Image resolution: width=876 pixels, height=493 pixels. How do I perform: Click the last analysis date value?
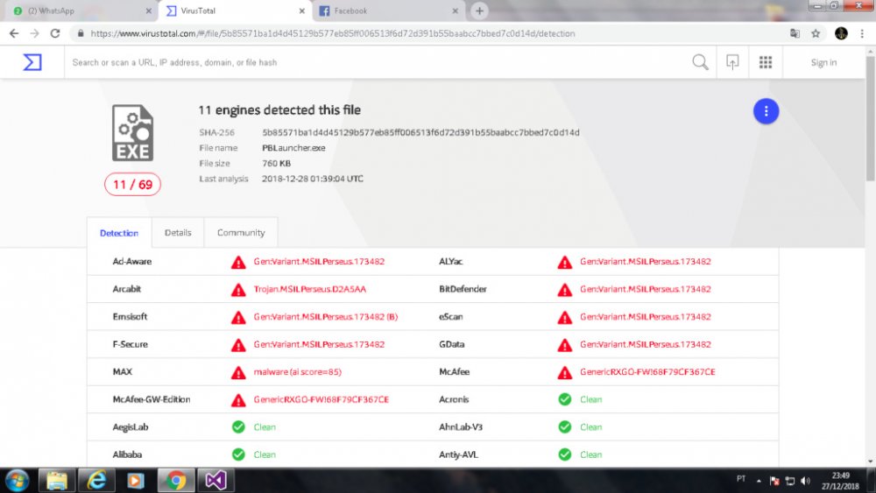313,179
